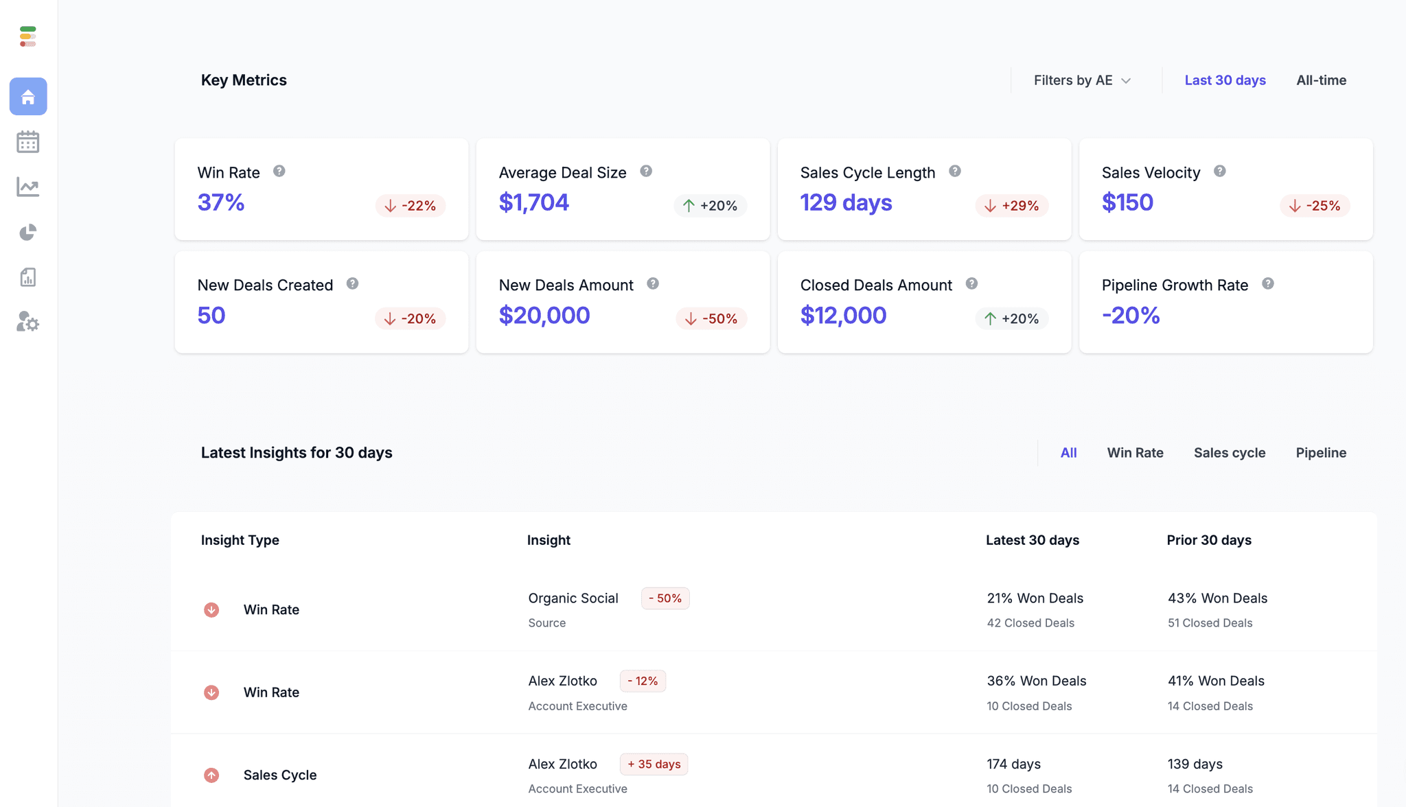Select the Pipeline insights tab
This screenshot has width=1406, height=807.
pos(1320,453)
